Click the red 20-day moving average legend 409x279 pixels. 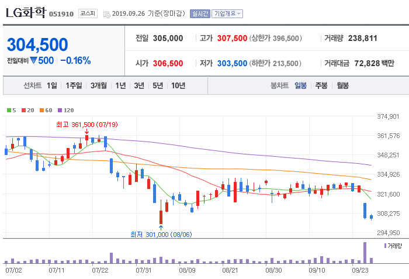coord(27,110)
